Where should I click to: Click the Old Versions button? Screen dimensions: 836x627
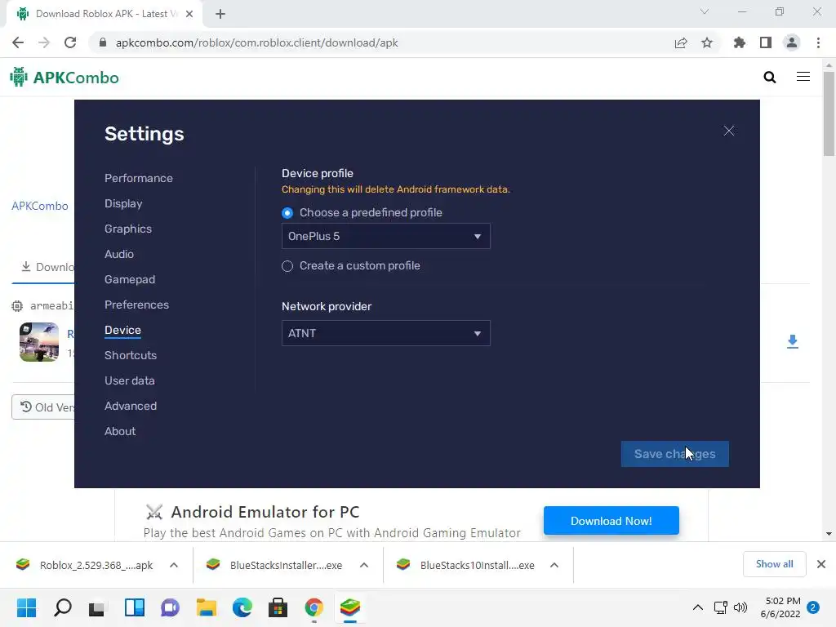44,407
